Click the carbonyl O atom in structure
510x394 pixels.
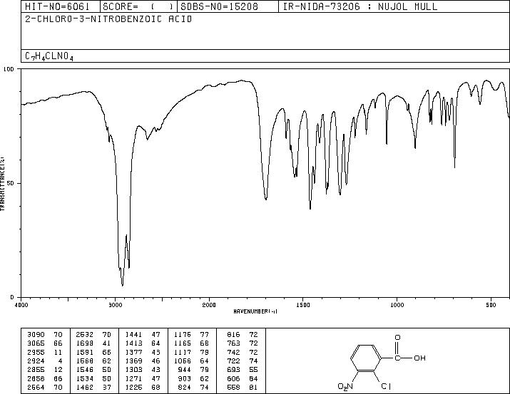coord(397,338)
